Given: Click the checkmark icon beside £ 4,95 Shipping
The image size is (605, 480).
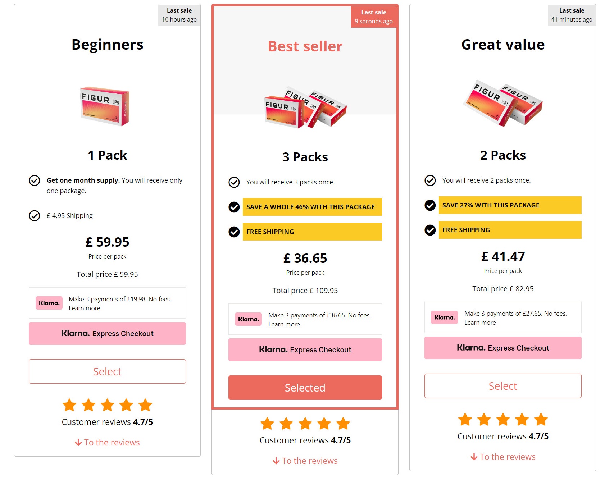Looking at the screenshot, I should pyautogui.click(x=35, y=216).
